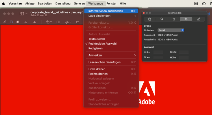The width and height of the screenshot is (212, 115).
Task: Choose Links drehen
Action: tap(111, 69)
